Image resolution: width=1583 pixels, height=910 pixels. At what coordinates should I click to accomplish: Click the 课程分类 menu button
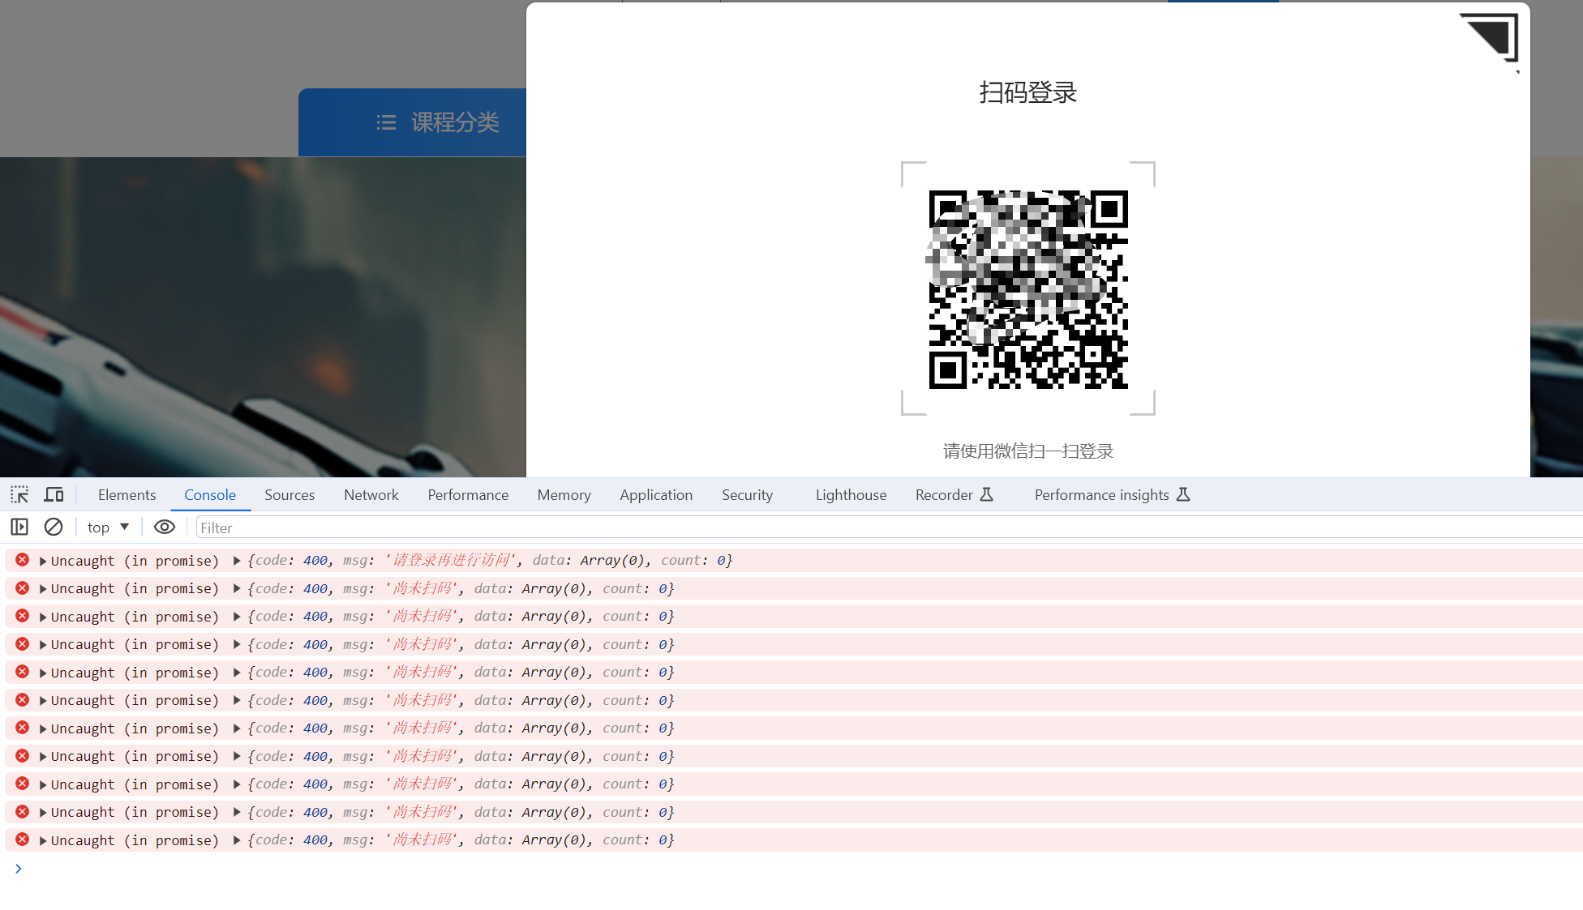point(412,122)
